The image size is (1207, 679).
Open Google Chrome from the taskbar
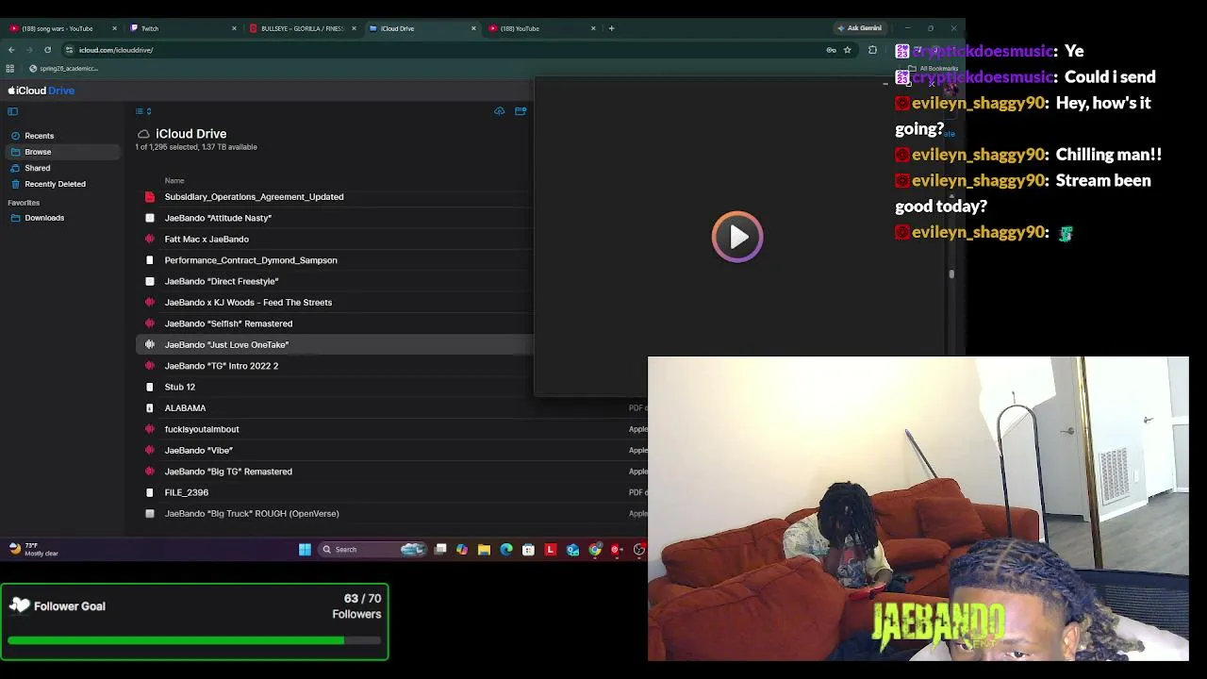(595, 550)
